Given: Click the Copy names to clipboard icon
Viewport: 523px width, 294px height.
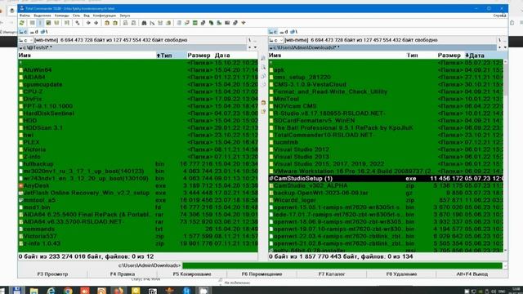Looking at the screenshot, I should pyautogui.click(x=168, y=23).
